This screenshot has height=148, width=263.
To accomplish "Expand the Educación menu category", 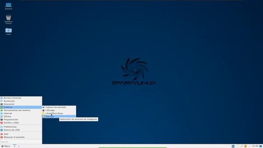I will (x=21, y=104).
